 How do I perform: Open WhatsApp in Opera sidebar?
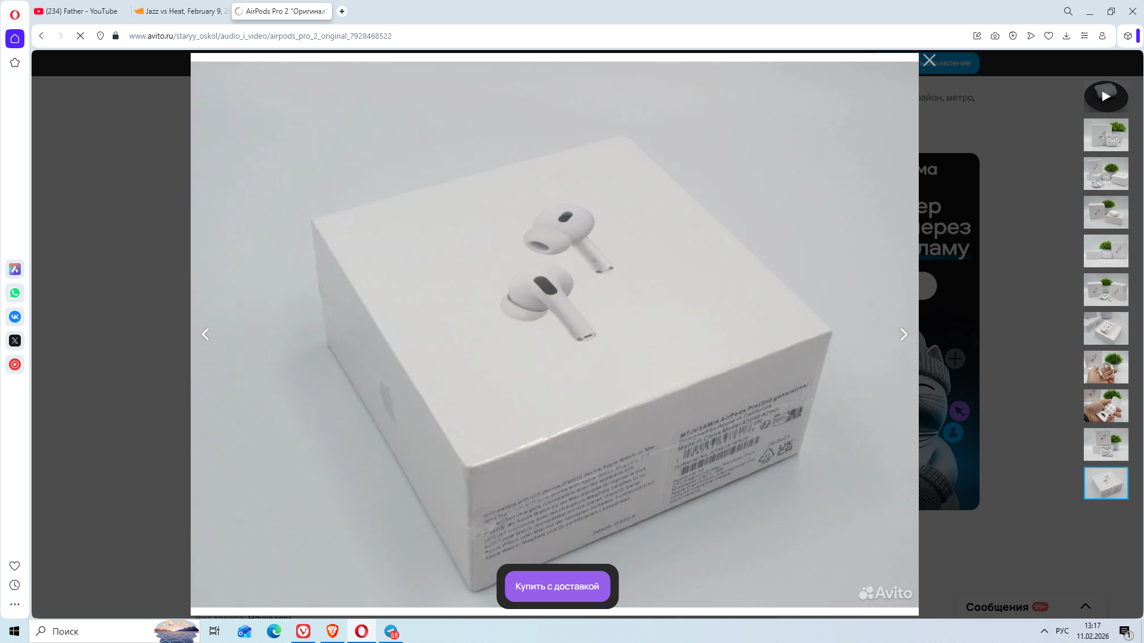tap(15, 293)
